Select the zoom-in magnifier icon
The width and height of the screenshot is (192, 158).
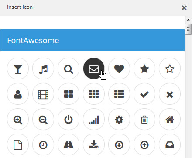point(18,119)
